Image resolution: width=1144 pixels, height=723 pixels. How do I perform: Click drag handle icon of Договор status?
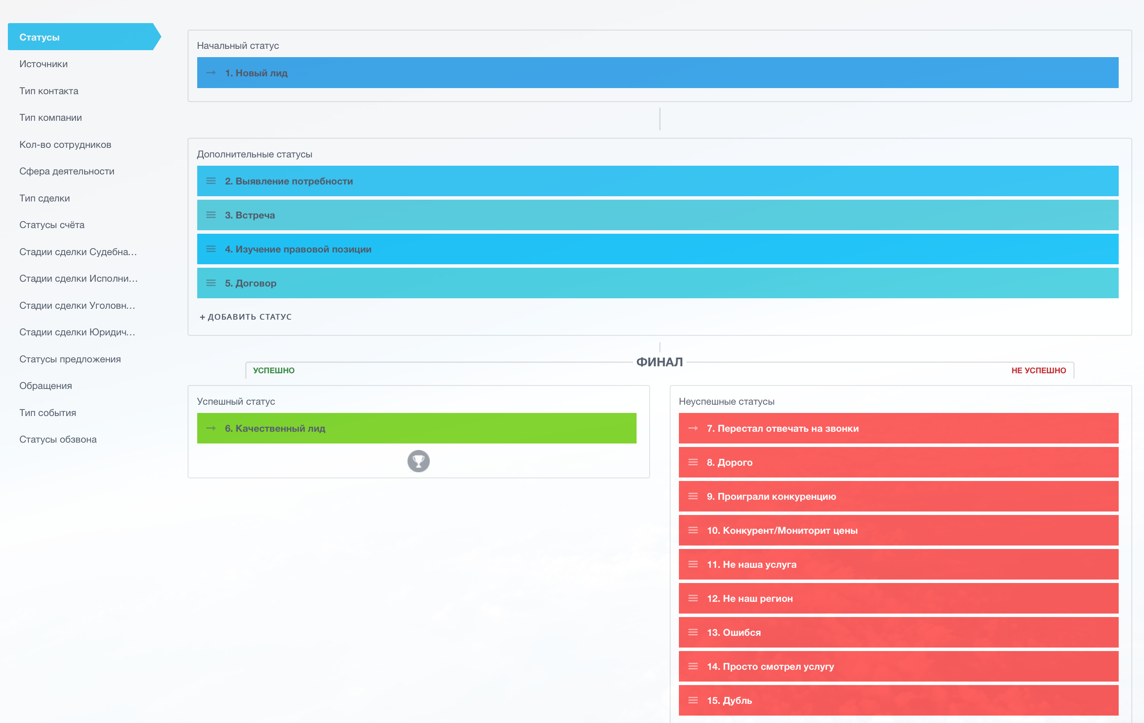[x=211, y=283]
